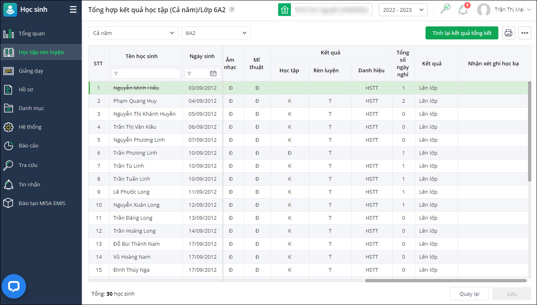This screenshot has width=537, height=305.
Task: Click the calendar icon in Ngày sinh filter
Action: click(x=213, y=74)
